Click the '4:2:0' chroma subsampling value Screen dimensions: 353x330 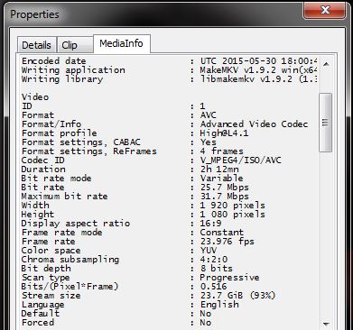tap(214, 260)
